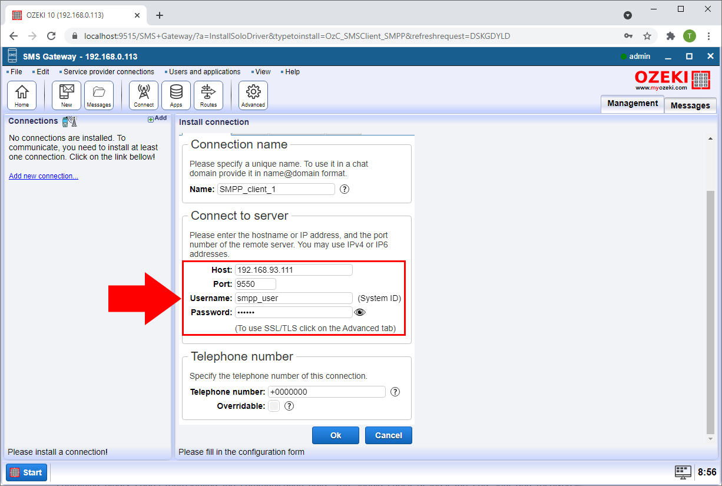Click the Connect antenna toolbar icon
Image resolution: width=722 pixels, height=486 pixels.
coord(144,95)
